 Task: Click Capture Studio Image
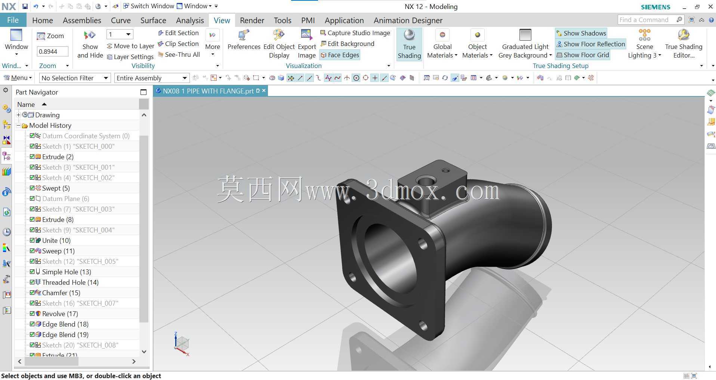[x=355, y=33]
